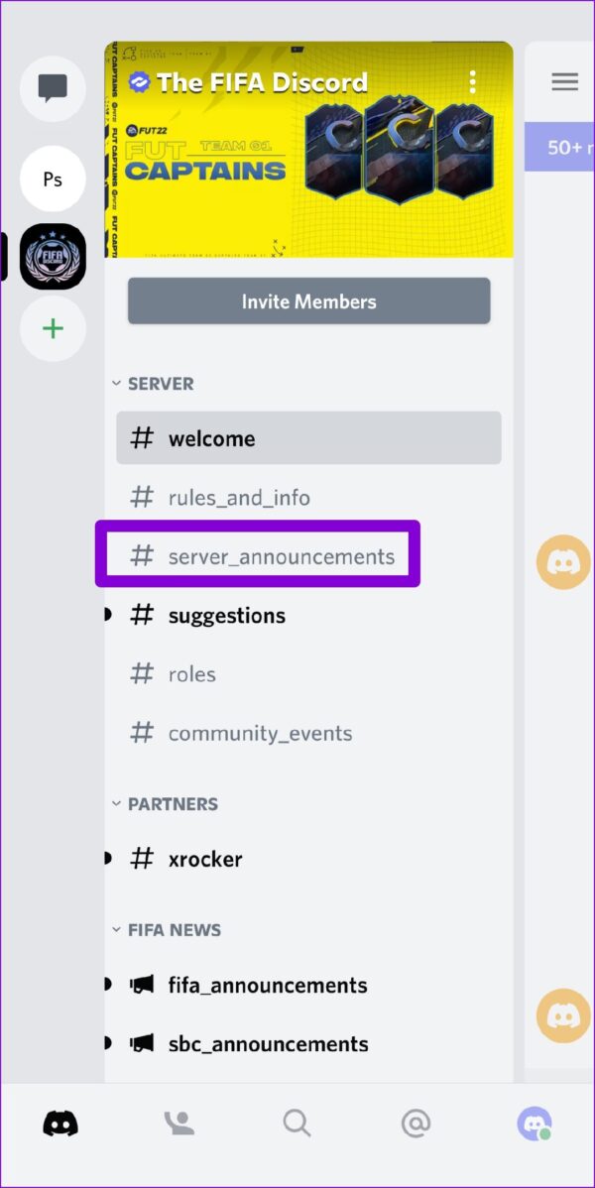Add a server with the green plus

point(53,329)
